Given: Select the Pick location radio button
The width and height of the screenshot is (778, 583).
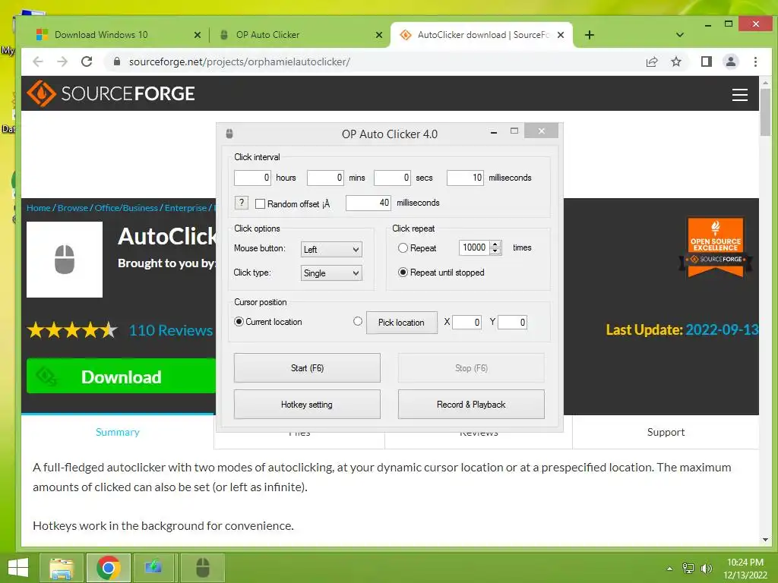Looking at the screenshot, I should pos(358,321).
